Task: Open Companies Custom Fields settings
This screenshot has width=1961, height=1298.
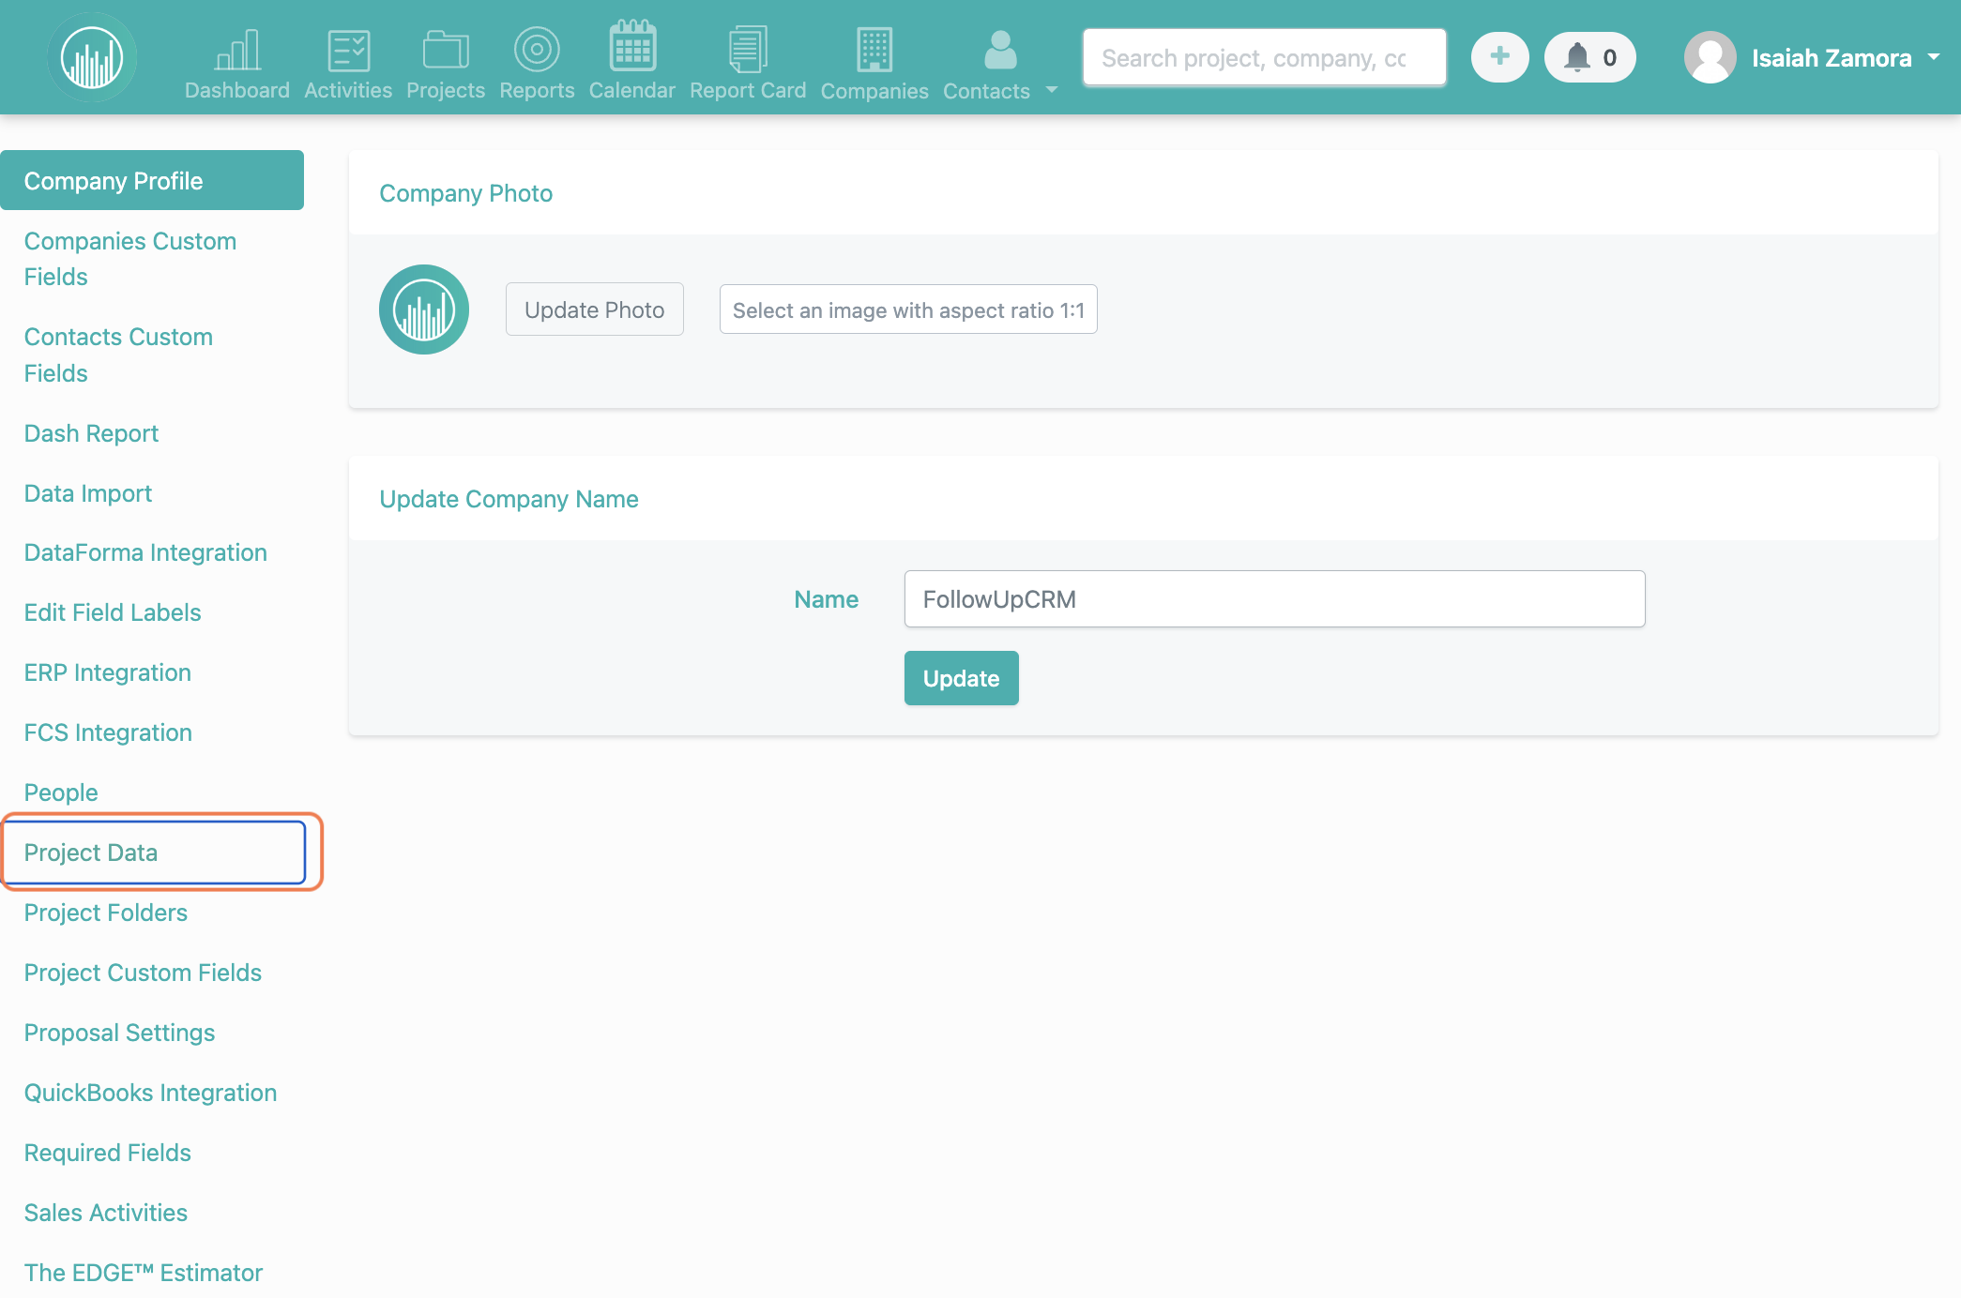Action: pos(130,259)
